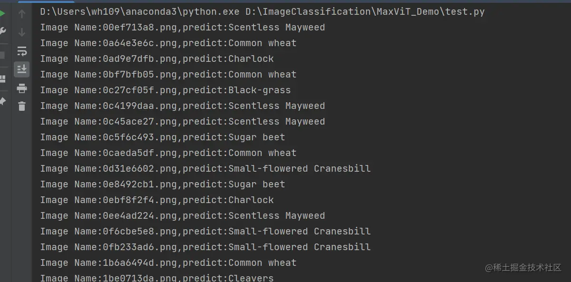Click the down stack trace arrow
Image resolution: width=571 pixels, height=282 pixels.
(x=22, y=32)
